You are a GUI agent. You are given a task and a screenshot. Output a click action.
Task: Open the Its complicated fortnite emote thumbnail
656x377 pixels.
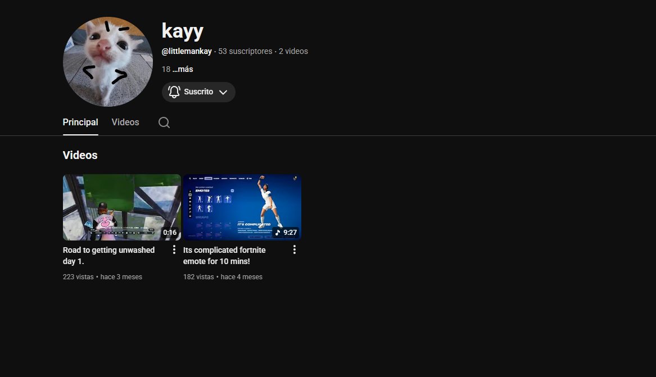[242, 207]
